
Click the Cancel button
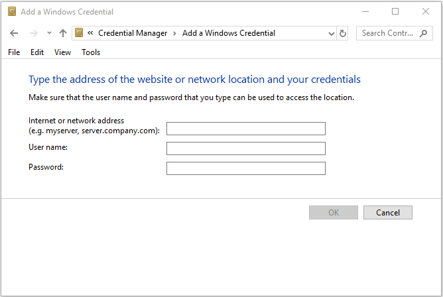pos(387,212)
